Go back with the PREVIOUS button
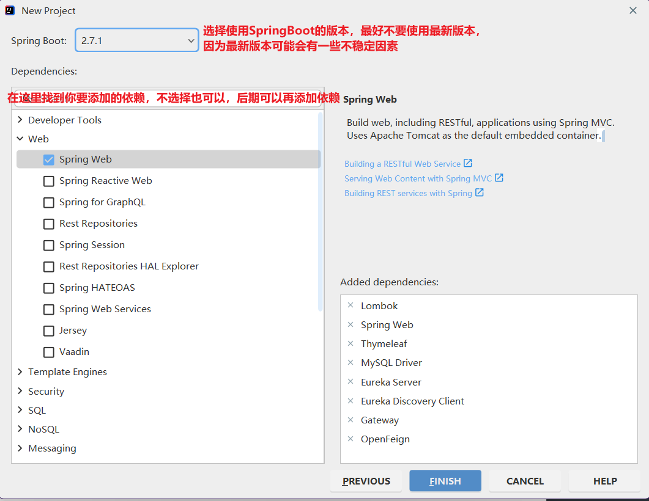649x501 pixels. tap(366, 481)
